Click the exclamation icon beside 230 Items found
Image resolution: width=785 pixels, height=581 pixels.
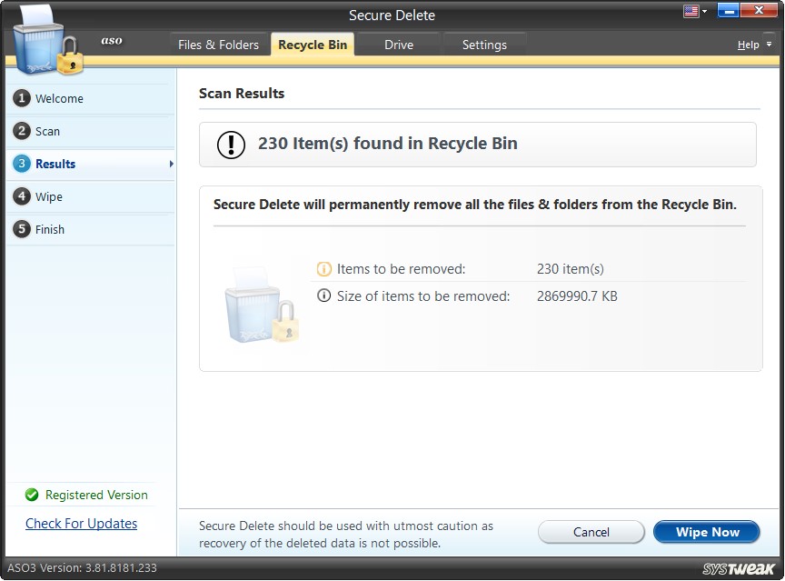(230, 144)
